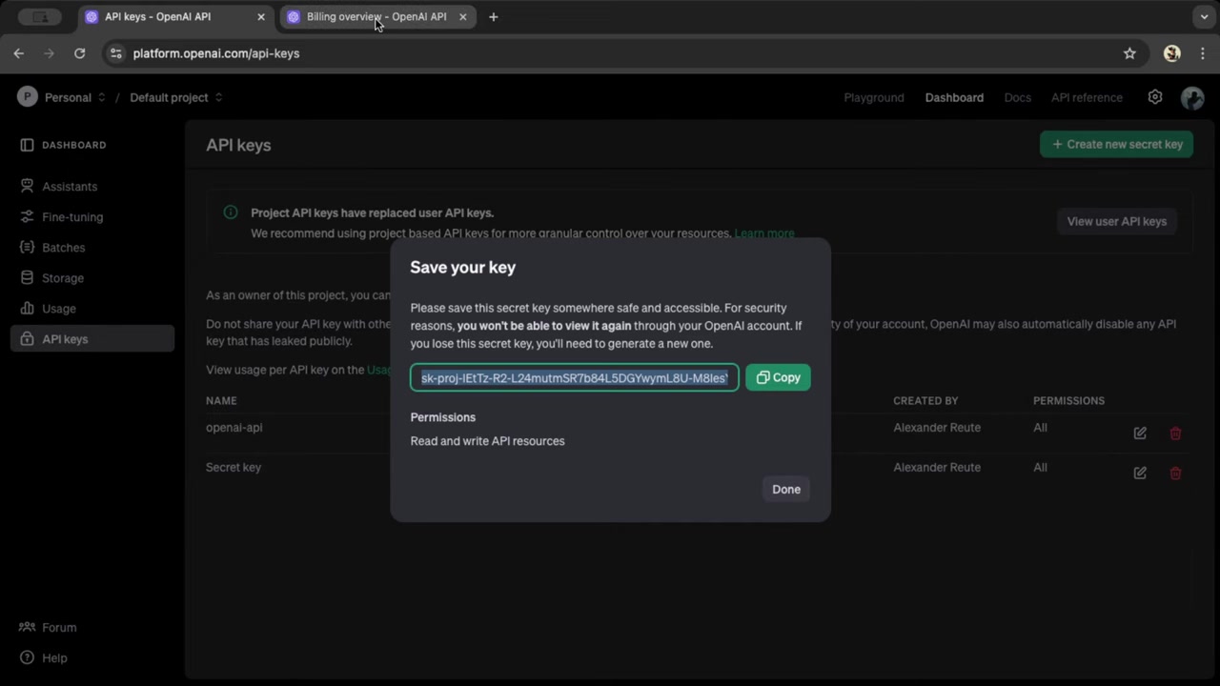Open a new browser tab
The width and height of the screenshot is (1220, 686).
[493, 17]
